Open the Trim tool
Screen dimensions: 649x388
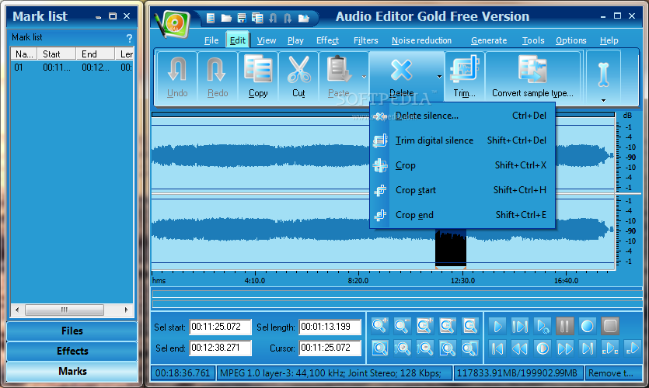coord(464,77)
